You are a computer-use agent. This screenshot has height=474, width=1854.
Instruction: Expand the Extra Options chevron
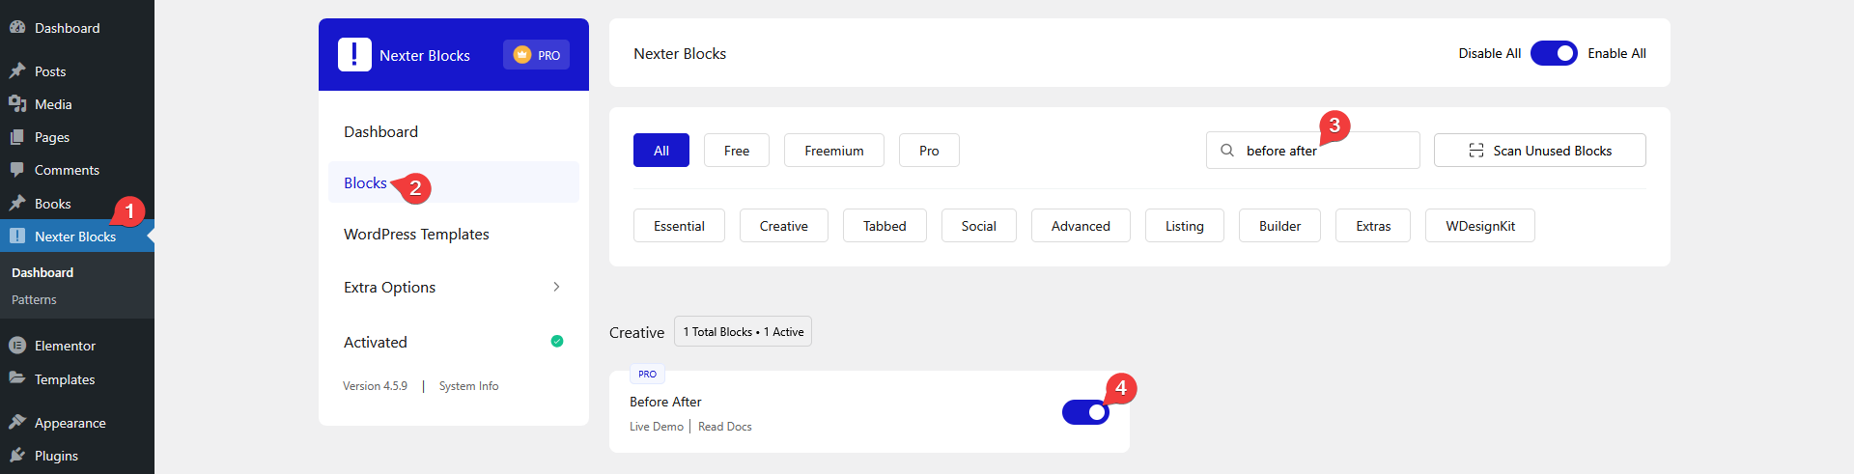point(556,287)
